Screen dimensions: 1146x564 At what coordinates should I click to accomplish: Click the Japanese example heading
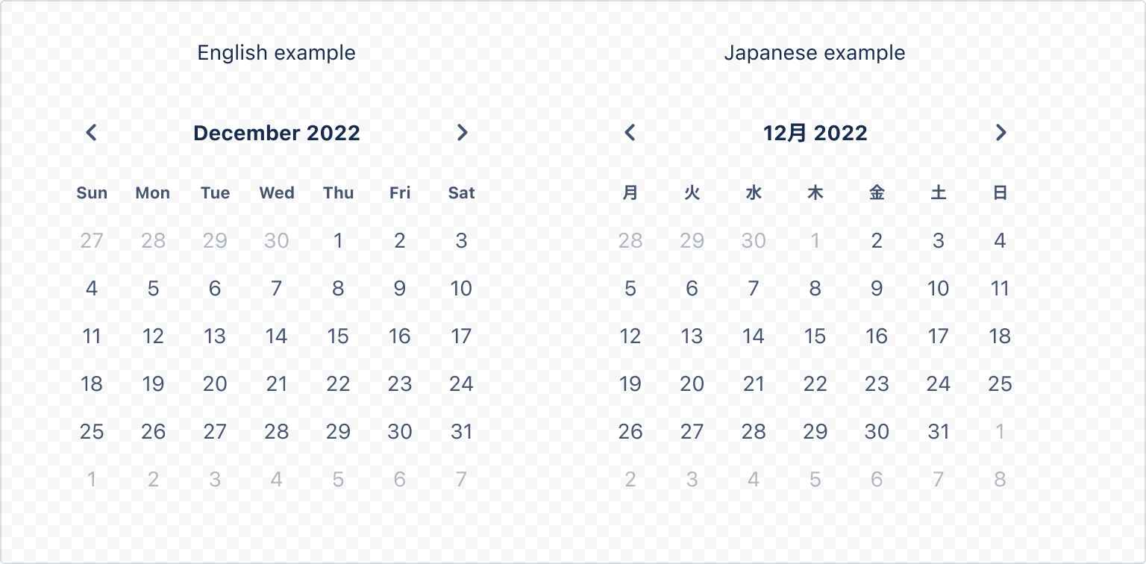pos(814,52)
